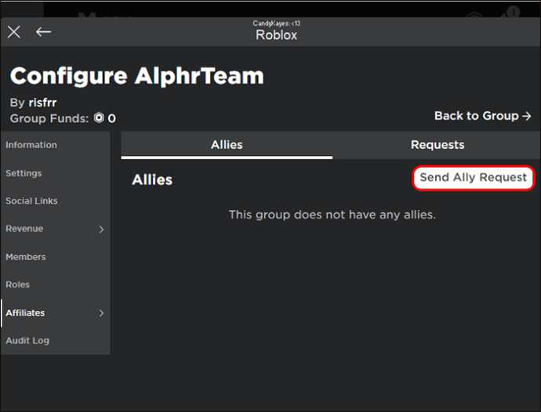Screen dimensions: 541x412
Task: Click the Configure AlphrTeam heading
Action: [137, 77]
